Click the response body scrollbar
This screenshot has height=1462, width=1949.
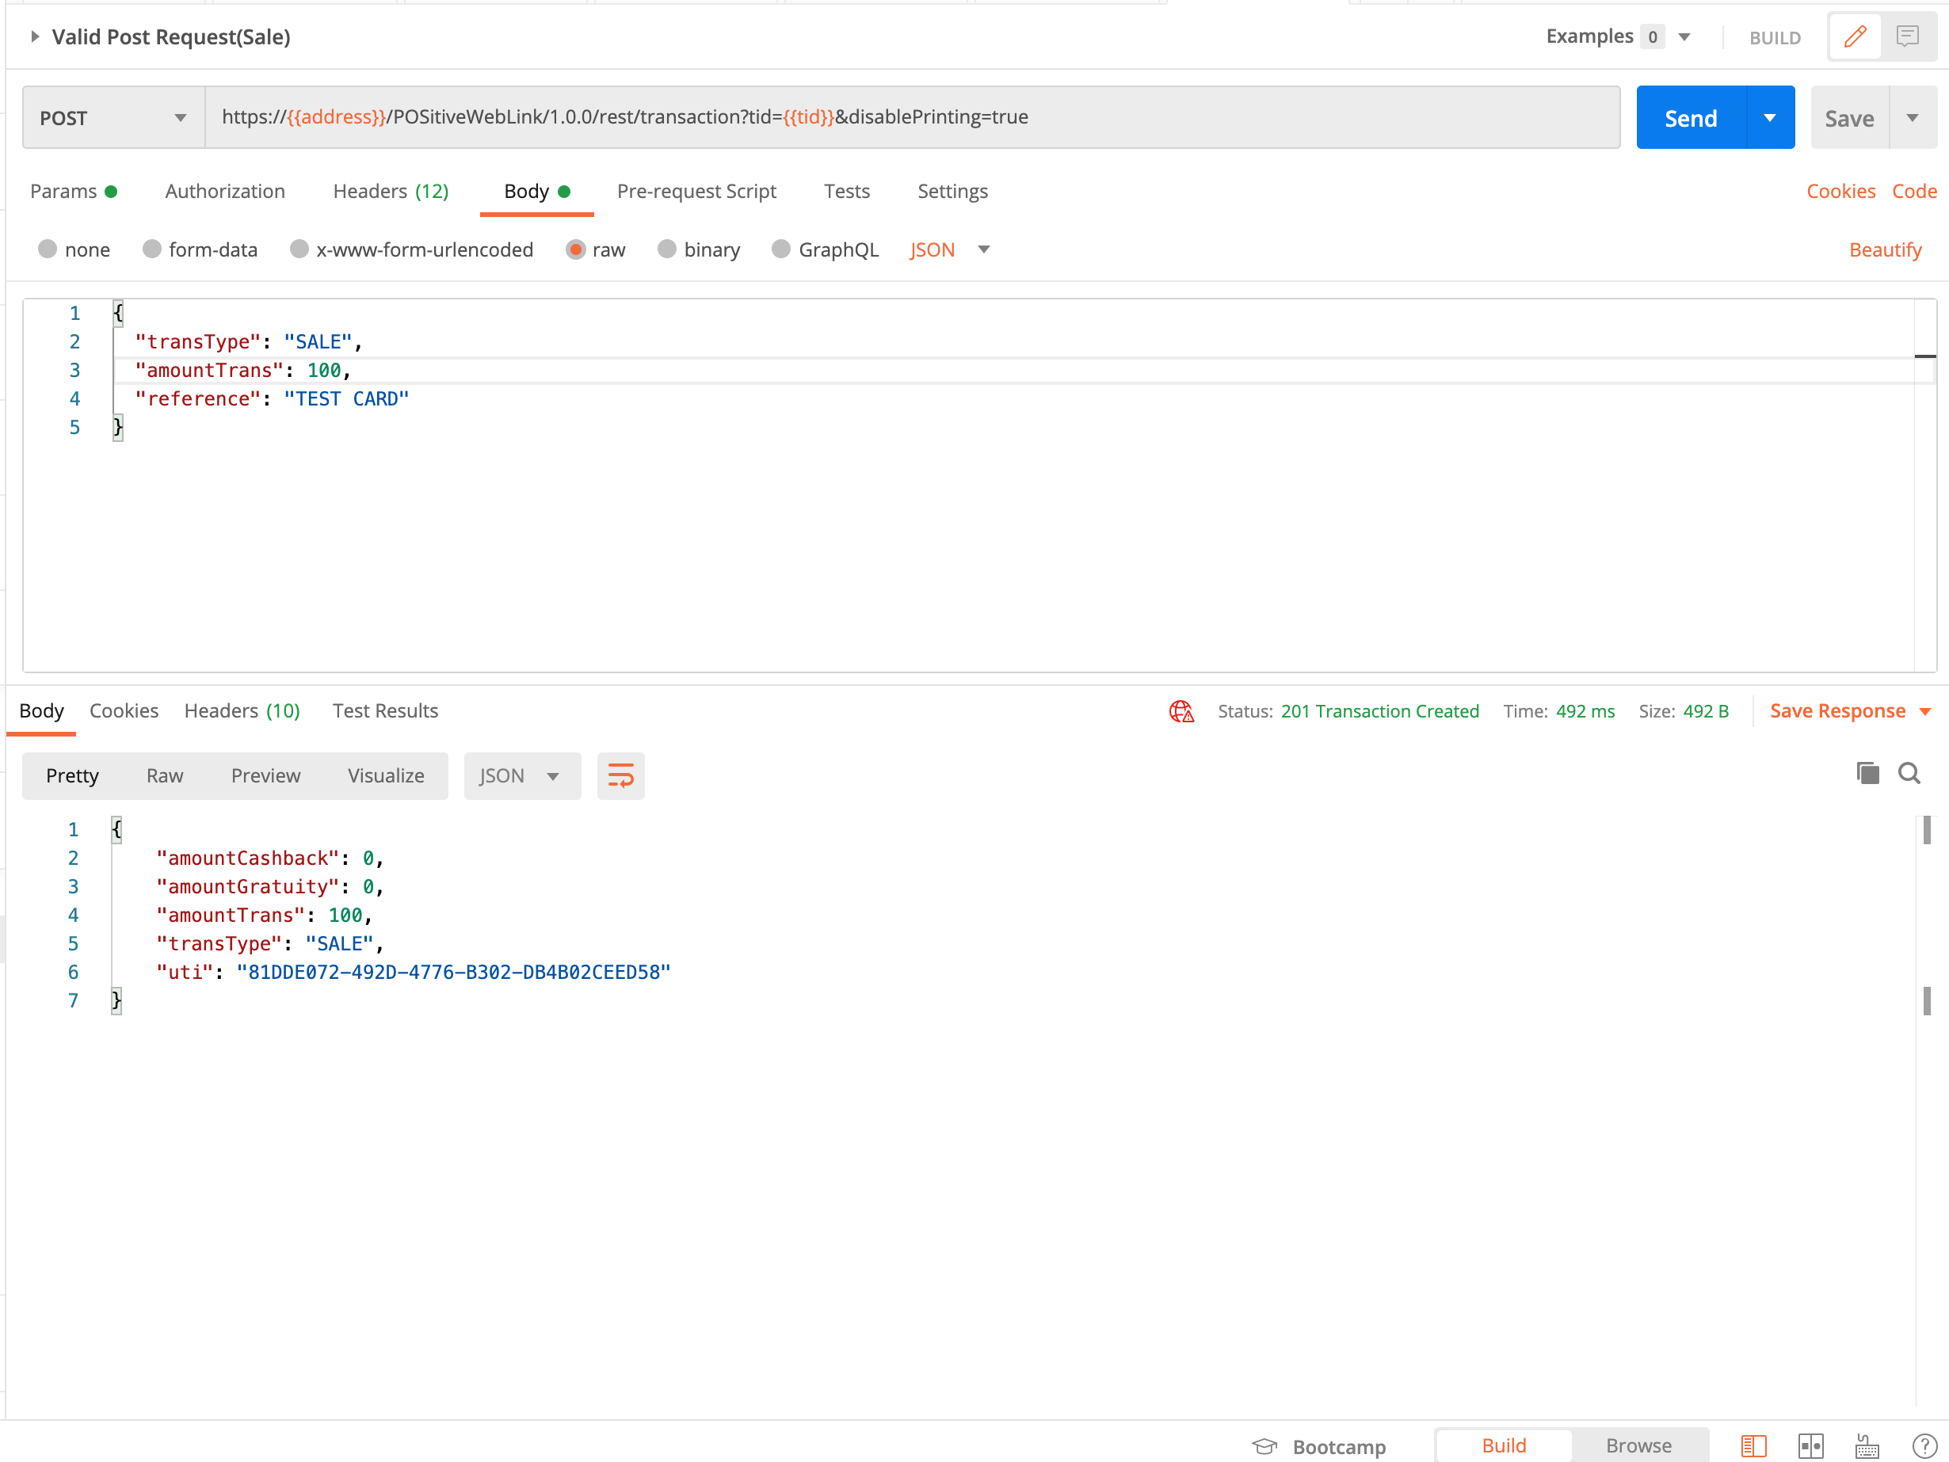(x=1926, y=1110)
